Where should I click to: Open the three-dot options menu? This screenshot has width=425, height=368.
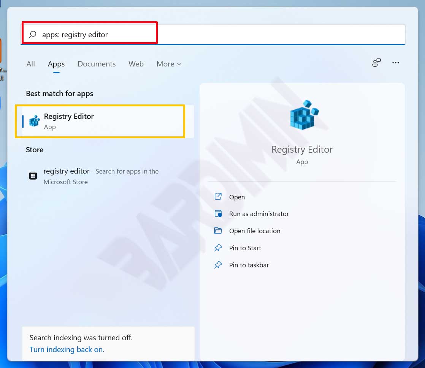(x=395, y=63)
